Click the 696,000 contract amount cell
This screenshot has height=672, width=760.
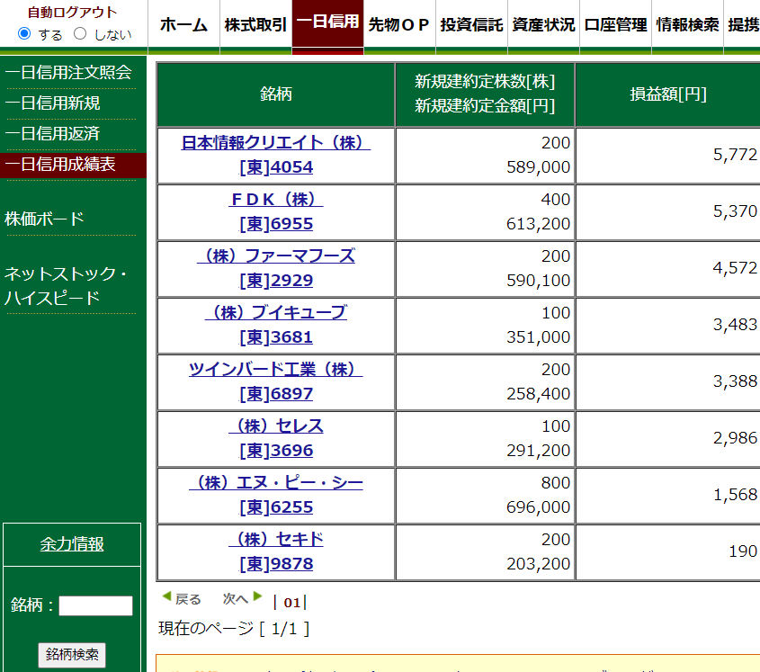(538, 507)
